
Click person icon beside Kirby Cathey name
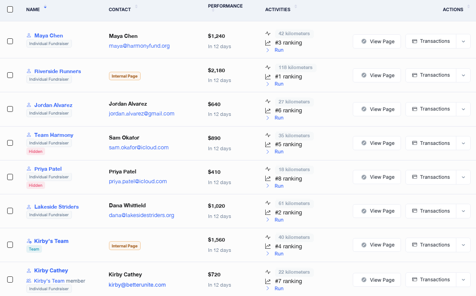point(29,271)
